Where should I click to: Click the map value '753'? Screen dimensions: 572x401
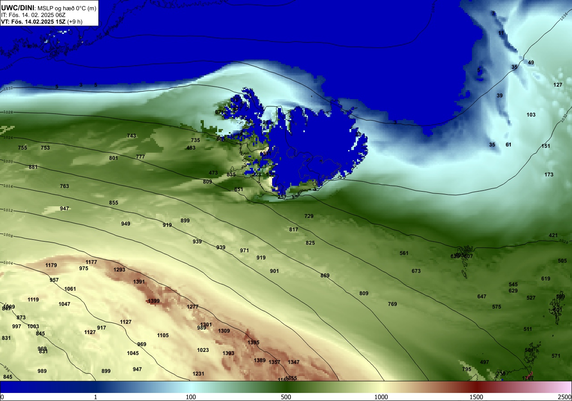[45, 148]
